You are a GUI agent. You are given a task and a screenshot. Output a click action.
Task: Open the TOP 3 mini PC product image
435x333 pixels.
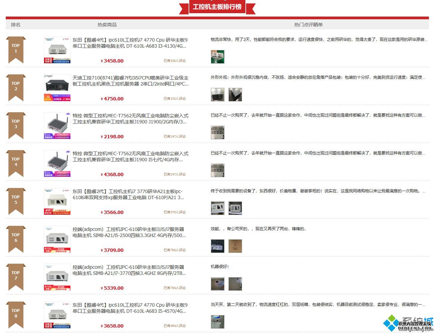pos(57,126)
